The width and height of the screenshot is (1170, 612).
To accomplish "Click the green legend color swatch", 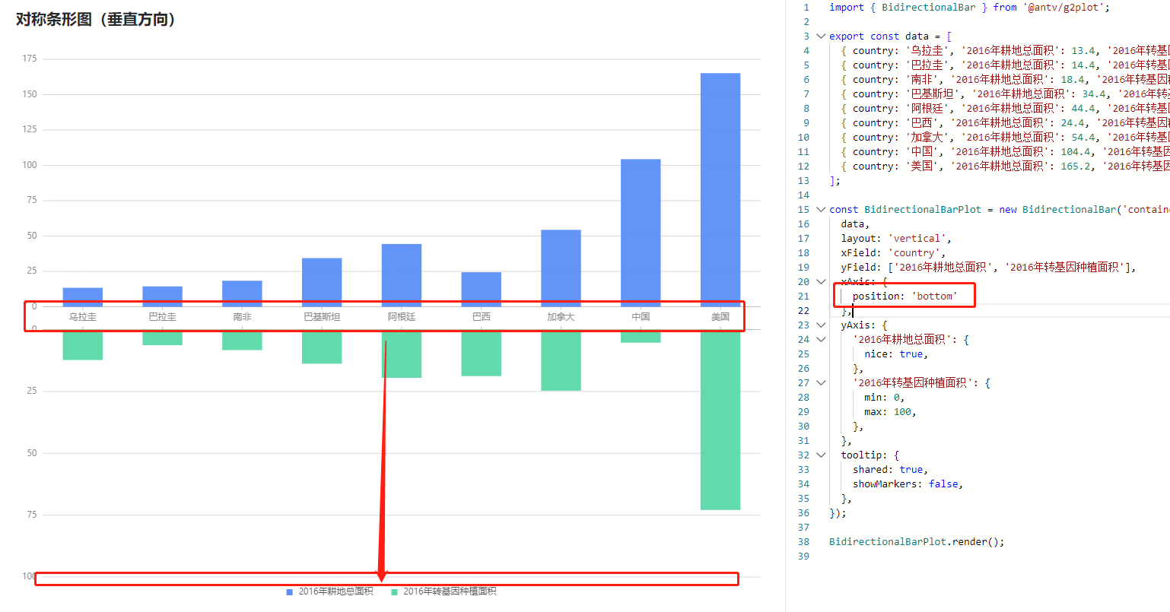I will click(x=396, y=591).
